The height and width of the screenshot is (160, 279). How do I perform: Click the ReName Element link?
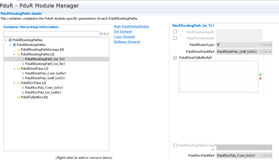[x=127, y=42]
